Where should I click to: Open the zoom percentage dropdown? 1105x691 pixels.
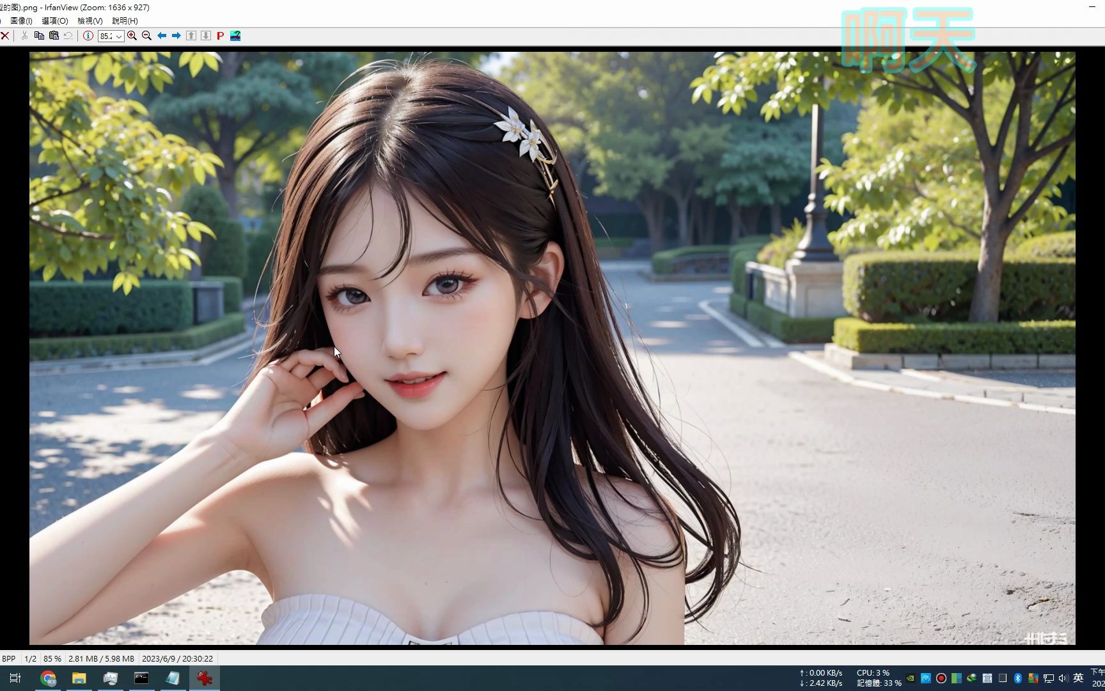[x=120, y=36]
